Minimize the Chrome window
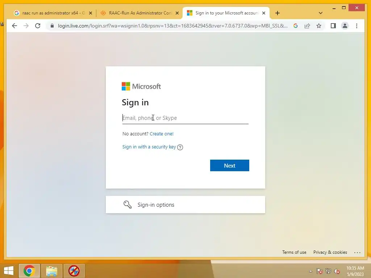This screenshot has height=278, width=371. (334, 8)
